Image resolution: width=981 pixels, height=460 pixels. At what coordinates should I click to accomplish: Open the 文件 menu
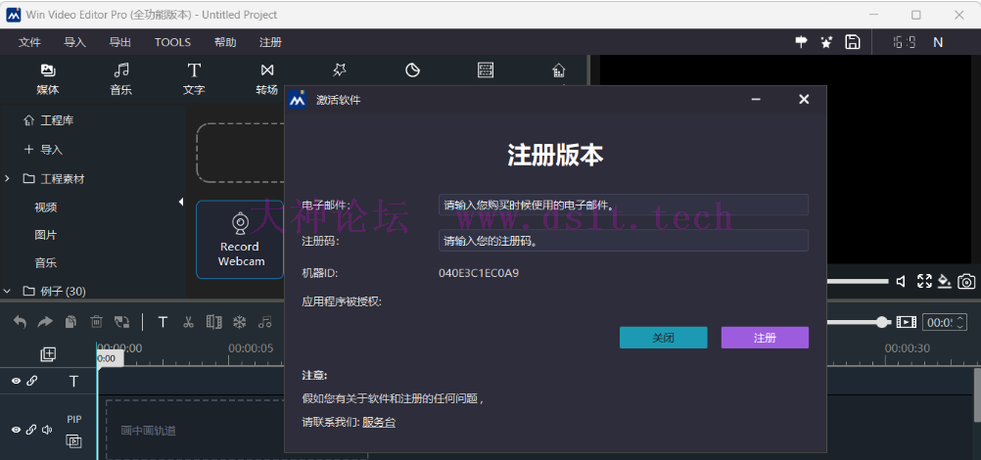tap(29, 42)
